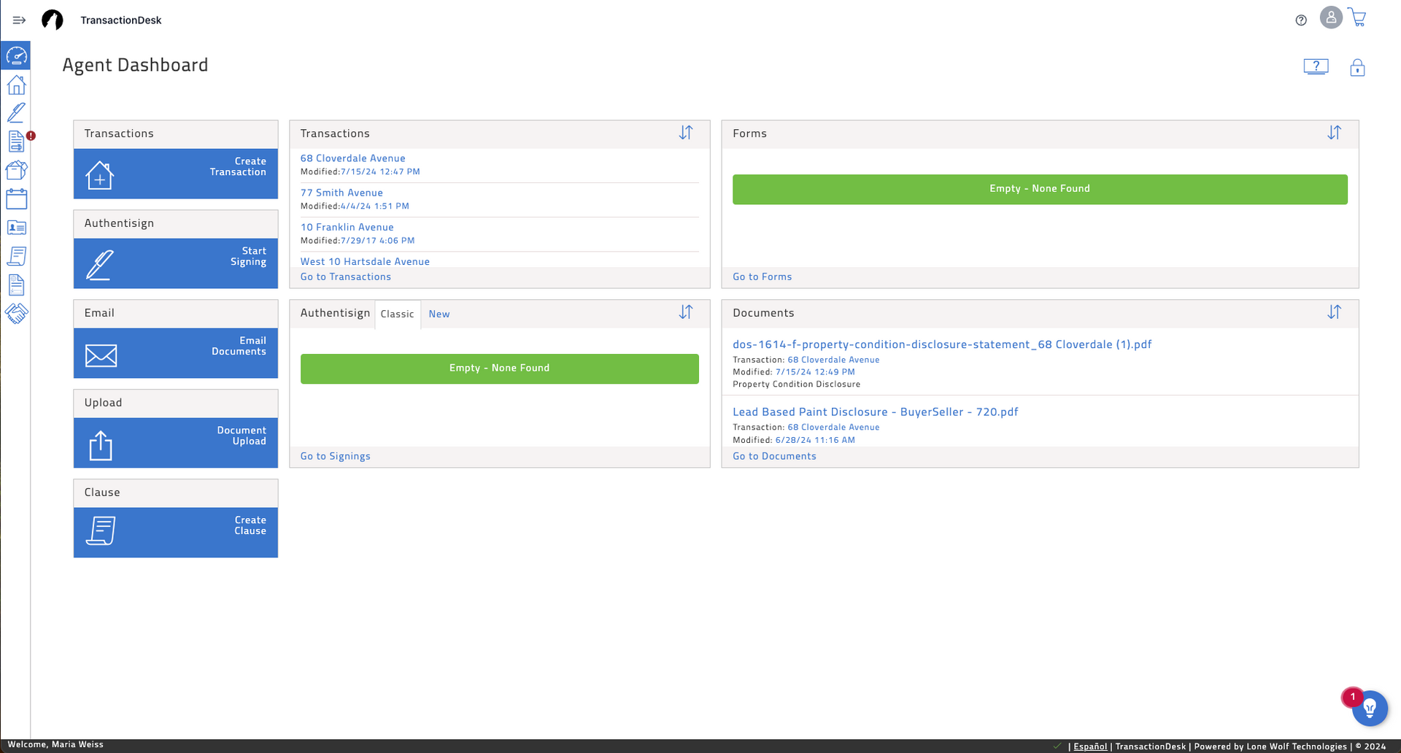Switch language via Español link
The image size is (1401, 753).
point(1090,746)
